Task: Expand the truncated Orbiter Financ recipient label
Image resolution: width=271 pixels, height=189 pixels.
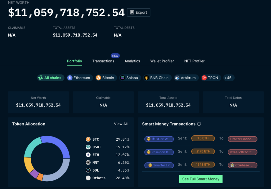Action: [x=242, y=139]
